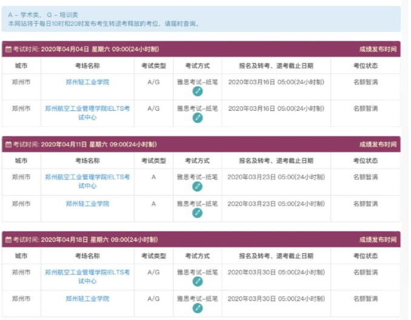Click 考位状态 column header in 04月11日 table
This screenshot has height=320, width=411.
(x=366, y=161)
